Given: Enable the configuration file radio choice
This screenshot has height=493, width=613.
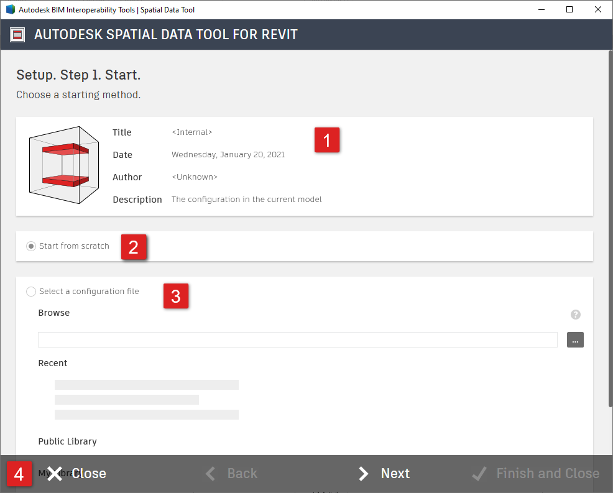Looking at the screenshot, I should click(31, 291).
